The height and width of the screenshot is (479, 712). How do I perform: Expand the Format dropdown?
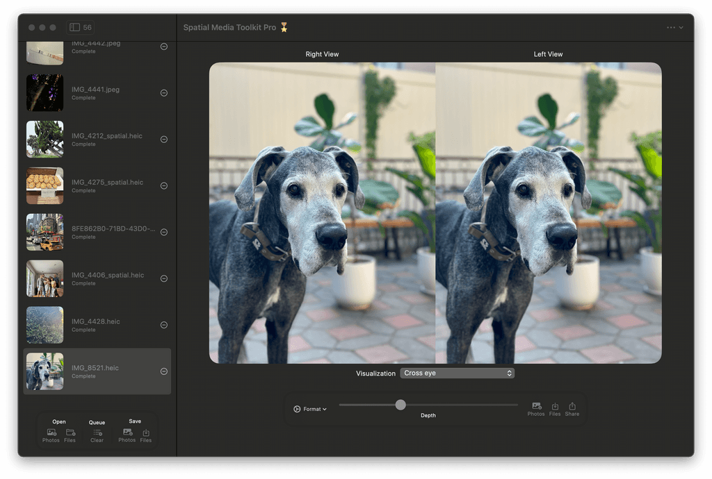pyautogui.click(x=311, y=409)
